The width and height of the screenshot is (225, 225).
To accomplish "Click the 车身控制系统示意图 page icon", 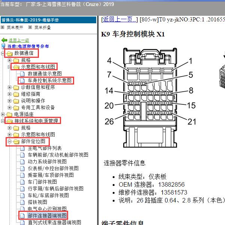I will click(22, 80).
